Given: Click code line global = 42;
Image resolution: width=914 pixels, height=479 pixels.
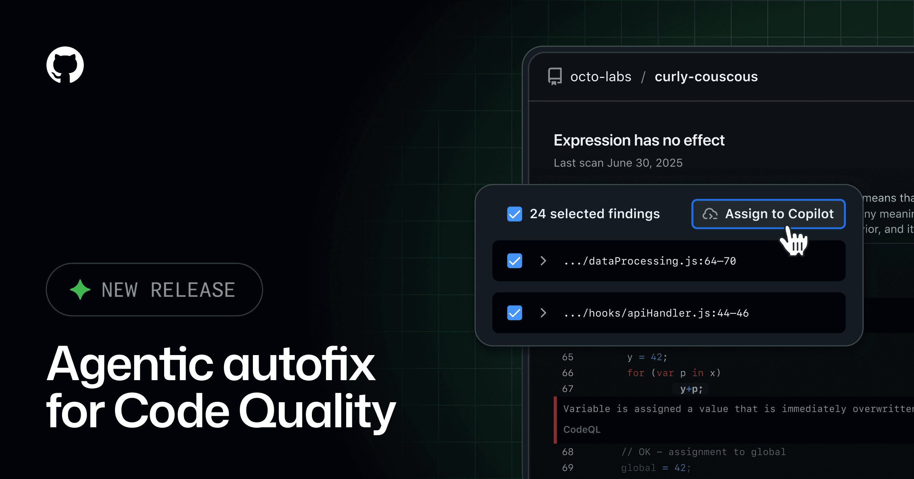Looking at the screenshot, I should point(656,468).
